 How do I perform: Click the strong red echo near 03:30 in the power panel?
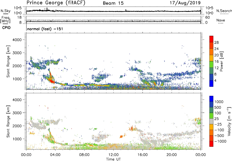pyautogui.click(x=51, y=80)
